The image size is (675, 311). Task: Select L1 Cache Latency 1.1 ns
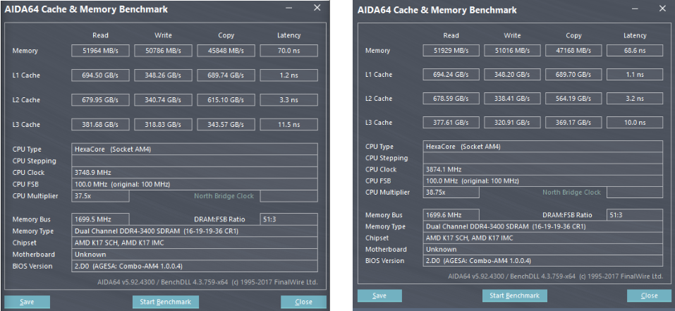(635, 75)
